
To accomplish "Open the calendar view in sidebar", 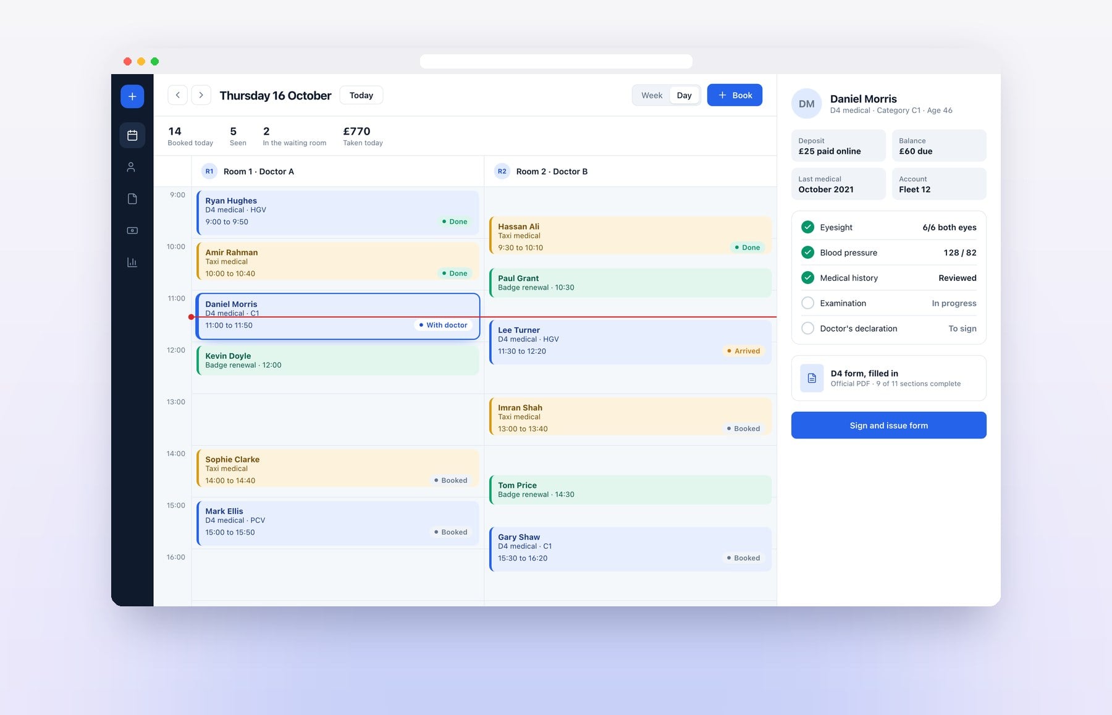I will (132, 135).
